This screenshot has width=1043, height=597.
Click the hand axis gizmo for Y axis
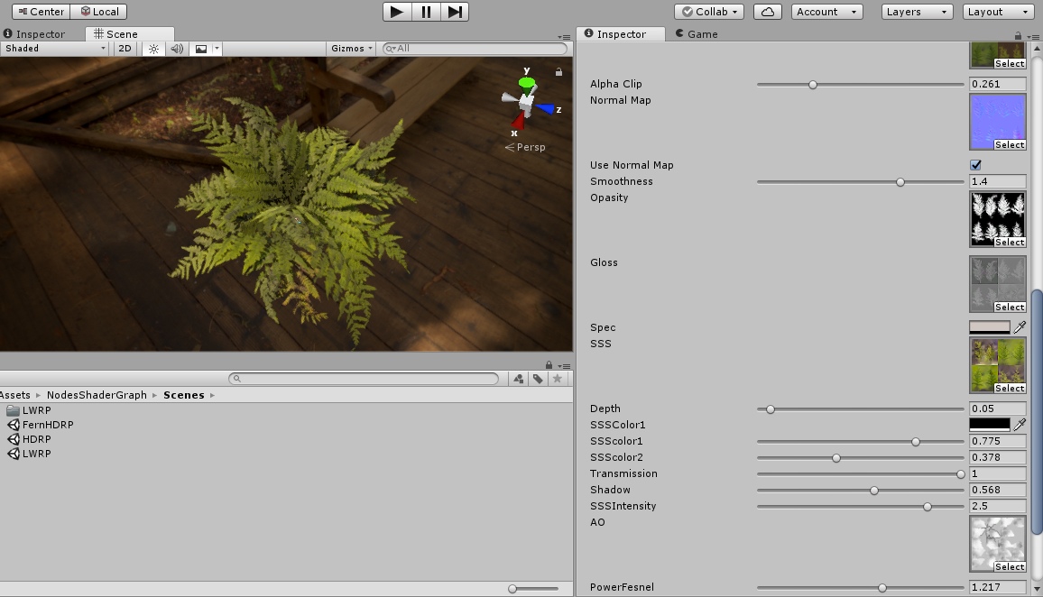[527, 80]
